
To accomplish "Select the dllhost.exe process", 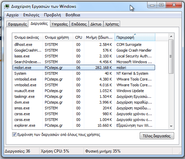I will pyautogui.click(x=84, y=45).
